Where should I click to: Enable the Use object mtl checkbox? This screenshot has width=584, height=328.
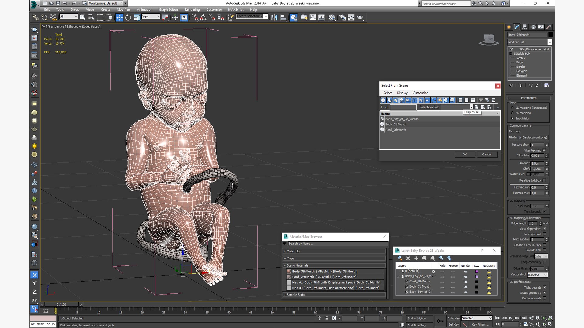coord(544,234)
